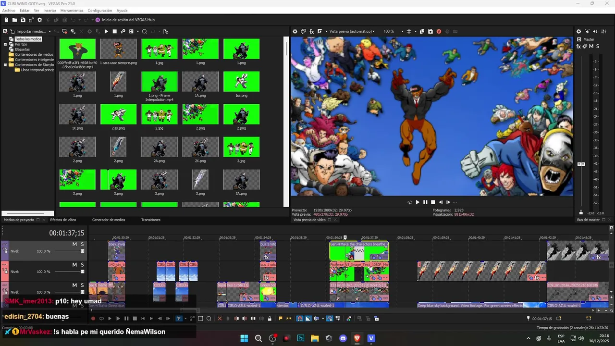The width and height of the screenshot is (615, 346).
Task: Open the Editar menu
Action: (x=25, y=11)
